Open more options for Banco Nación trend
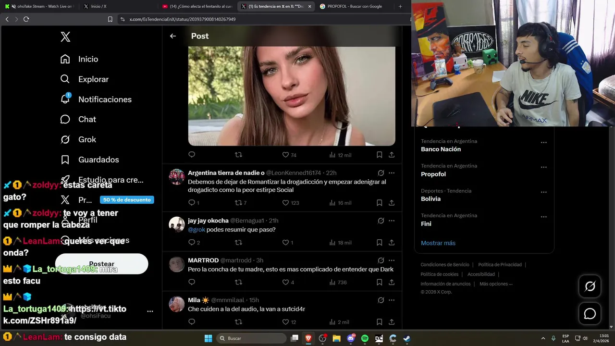615x346 pixels. click(x=543, y=142)
